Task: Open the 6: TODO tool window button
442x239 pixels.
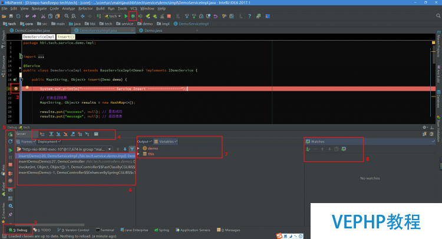Action: [x=42, y=230]
